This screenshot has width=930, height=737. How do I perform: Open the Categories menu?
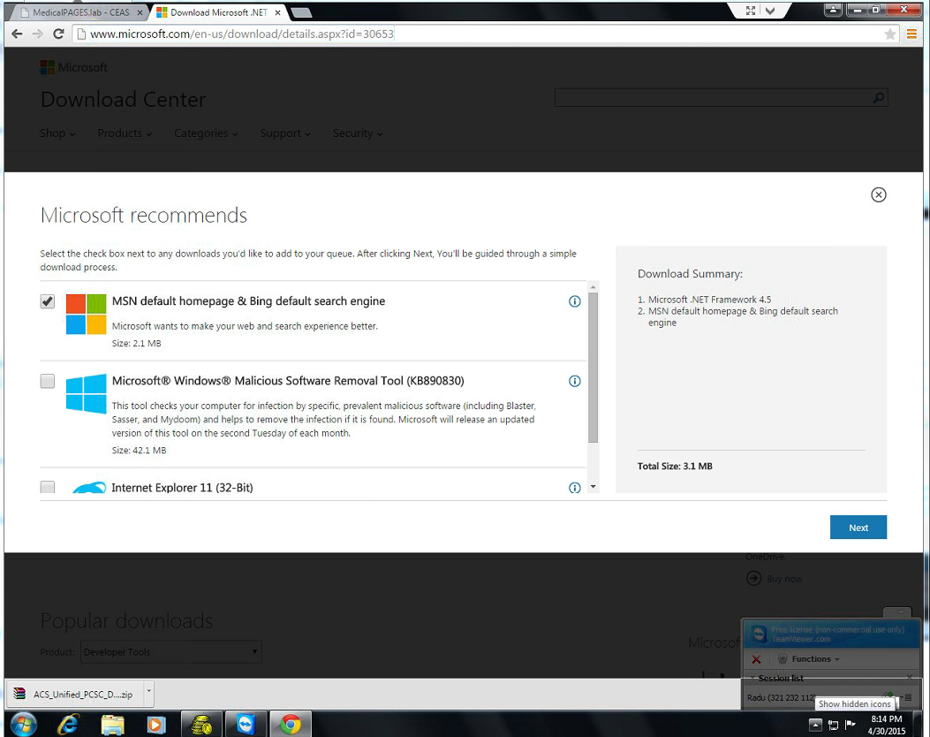tap(206, 133)
